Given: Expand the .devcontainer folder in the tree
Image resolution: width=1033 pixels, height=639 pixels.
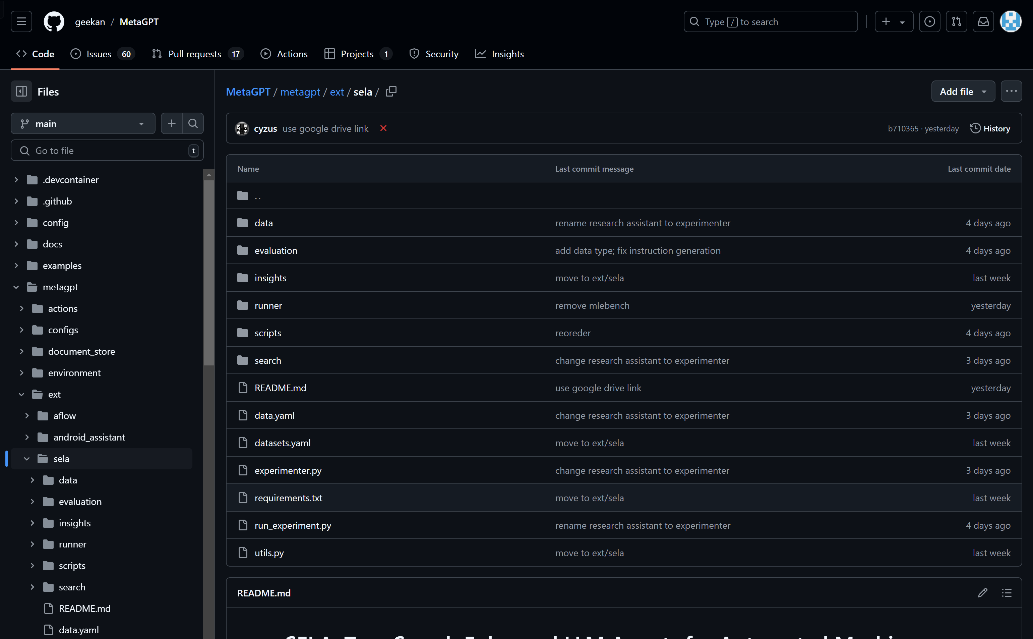Looking at the screenshot, I should tap(16, 180).
